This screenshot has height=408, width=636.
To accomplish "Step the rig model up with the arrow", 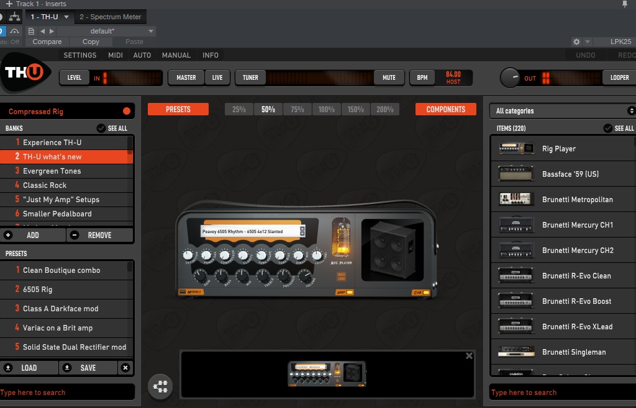I will [x=302, y=229].
